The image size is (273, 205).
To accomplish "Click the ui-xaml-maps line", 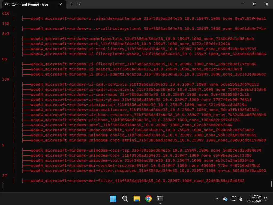I will click(140, 94).
